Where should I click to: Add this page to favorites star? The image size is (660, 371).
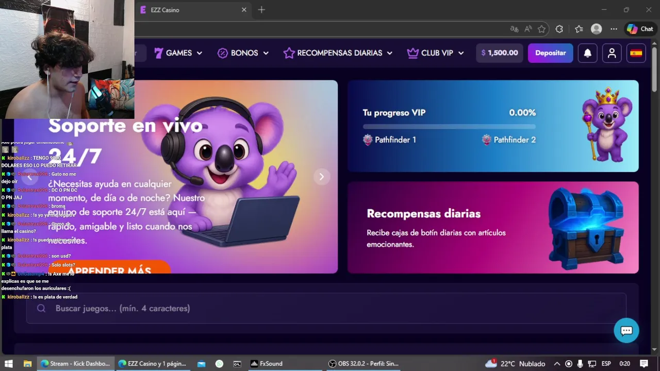[x=541, y=29]
